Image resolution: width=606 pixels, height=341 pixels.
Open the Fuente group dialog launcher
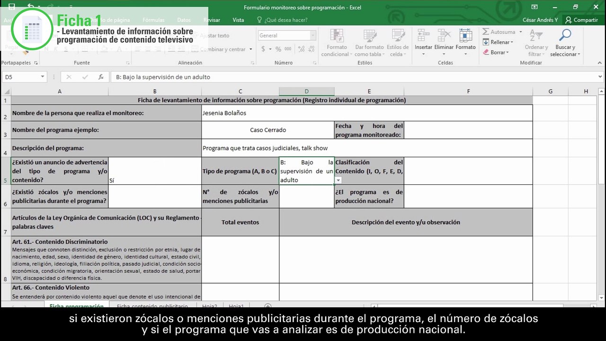click(128, 63)
